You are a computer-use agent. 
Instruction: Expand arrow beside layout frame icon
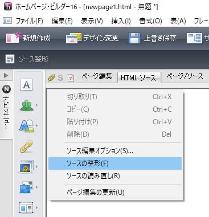[x=36, y=207]
